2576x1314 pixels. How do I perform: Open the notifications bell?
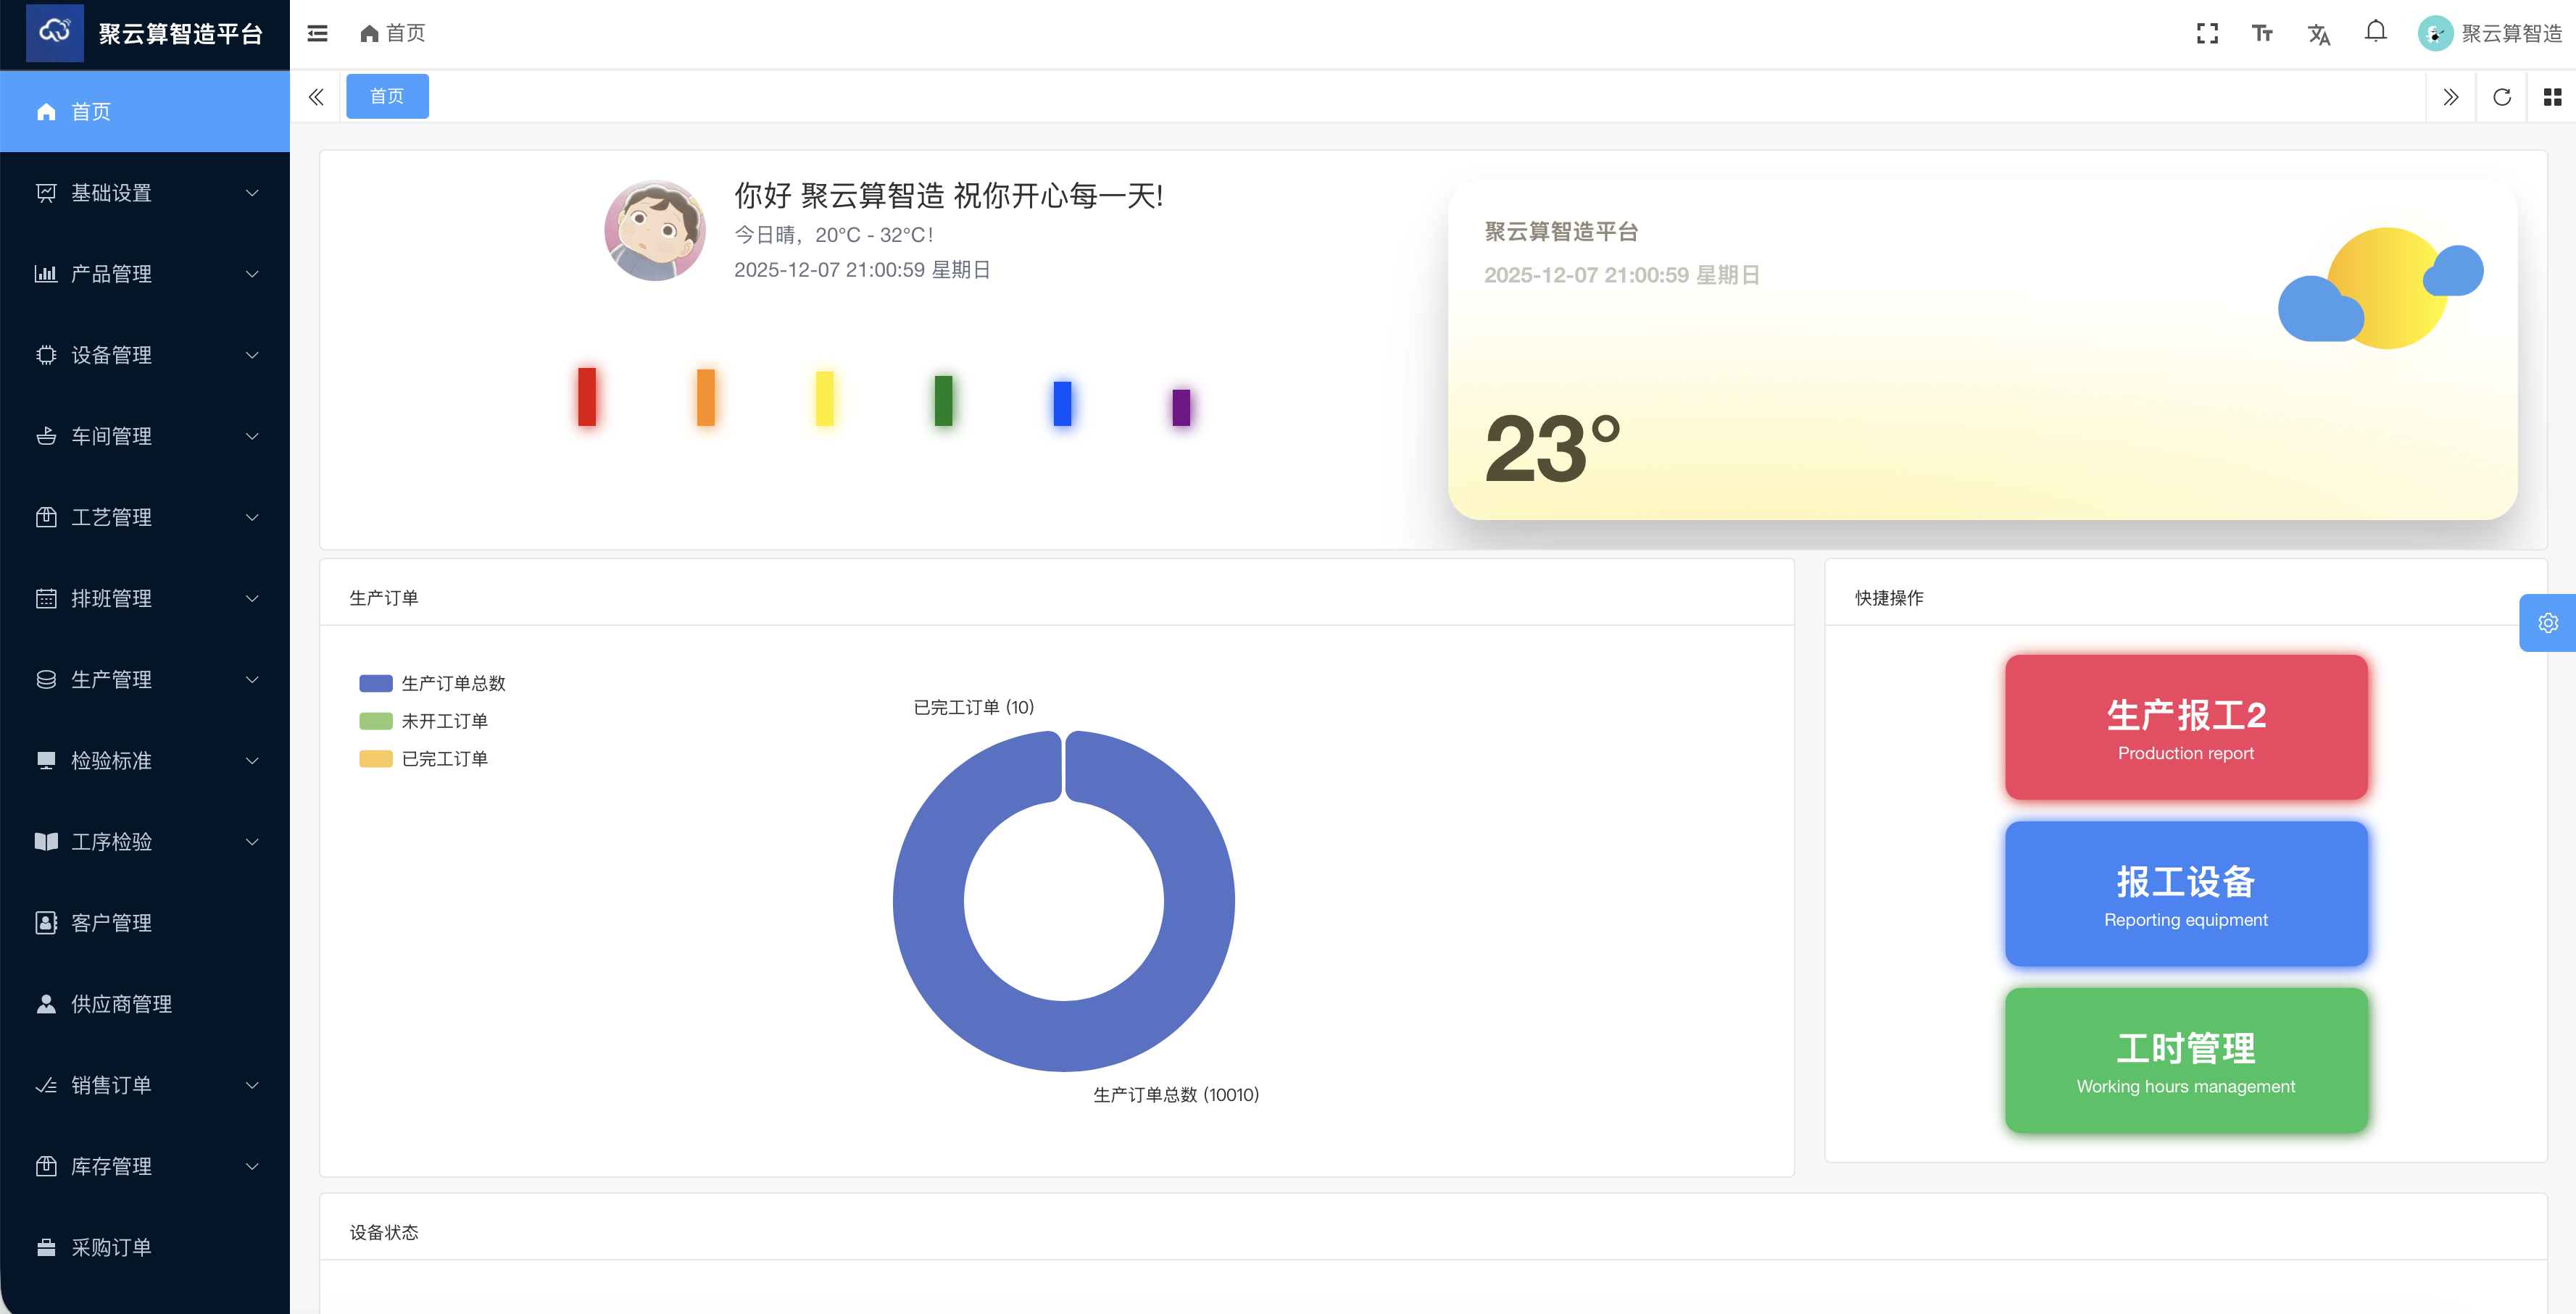(x=2376, y=33)
